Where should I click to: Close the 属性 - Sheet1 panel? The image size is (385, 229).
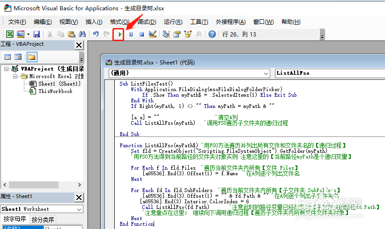pos(79,197)
